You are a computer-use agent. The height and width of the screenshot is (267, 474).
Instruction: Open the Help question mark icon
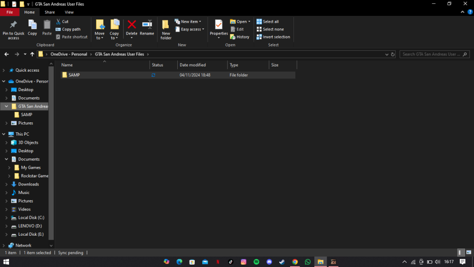470,12
